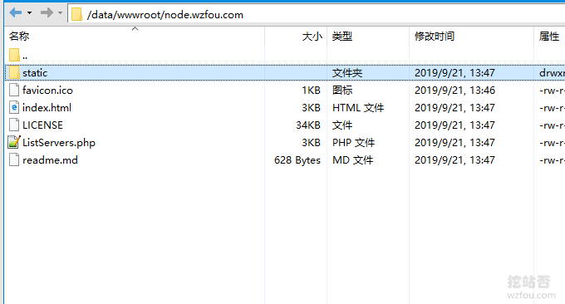Screen dimensions: 565x304
Task: Open the Forward history dropdown arrow
Action: click(60, 13)
